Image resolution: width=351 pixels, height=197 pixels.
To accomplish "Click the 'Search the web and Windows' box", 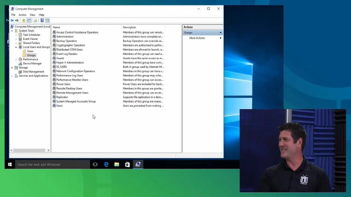I will pyautogui.click(x=53, y=164).
